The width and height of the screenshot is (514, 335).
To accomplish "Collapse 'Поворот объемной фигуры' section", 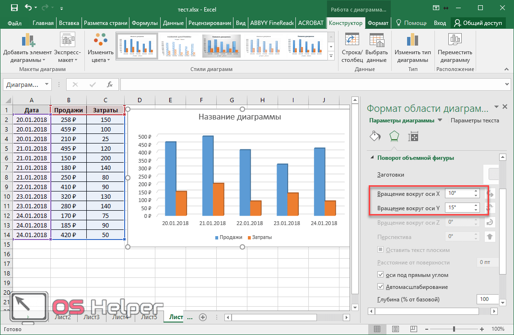I will [x=373, y=158].
